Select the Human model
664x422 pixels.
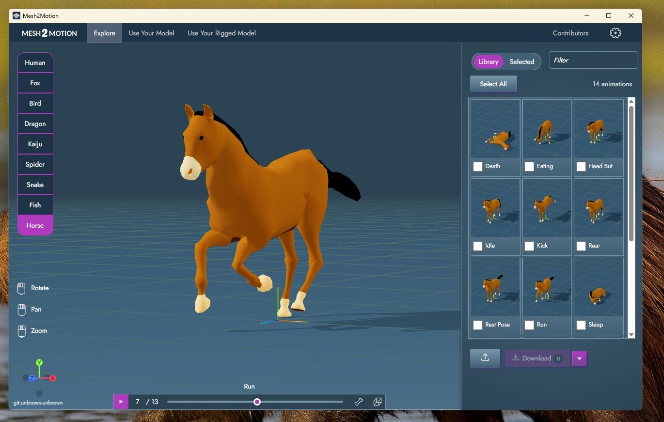35,63
